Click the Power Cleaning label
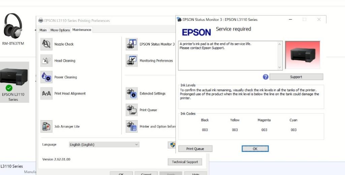The image size is (345, 175). [66, 77]
